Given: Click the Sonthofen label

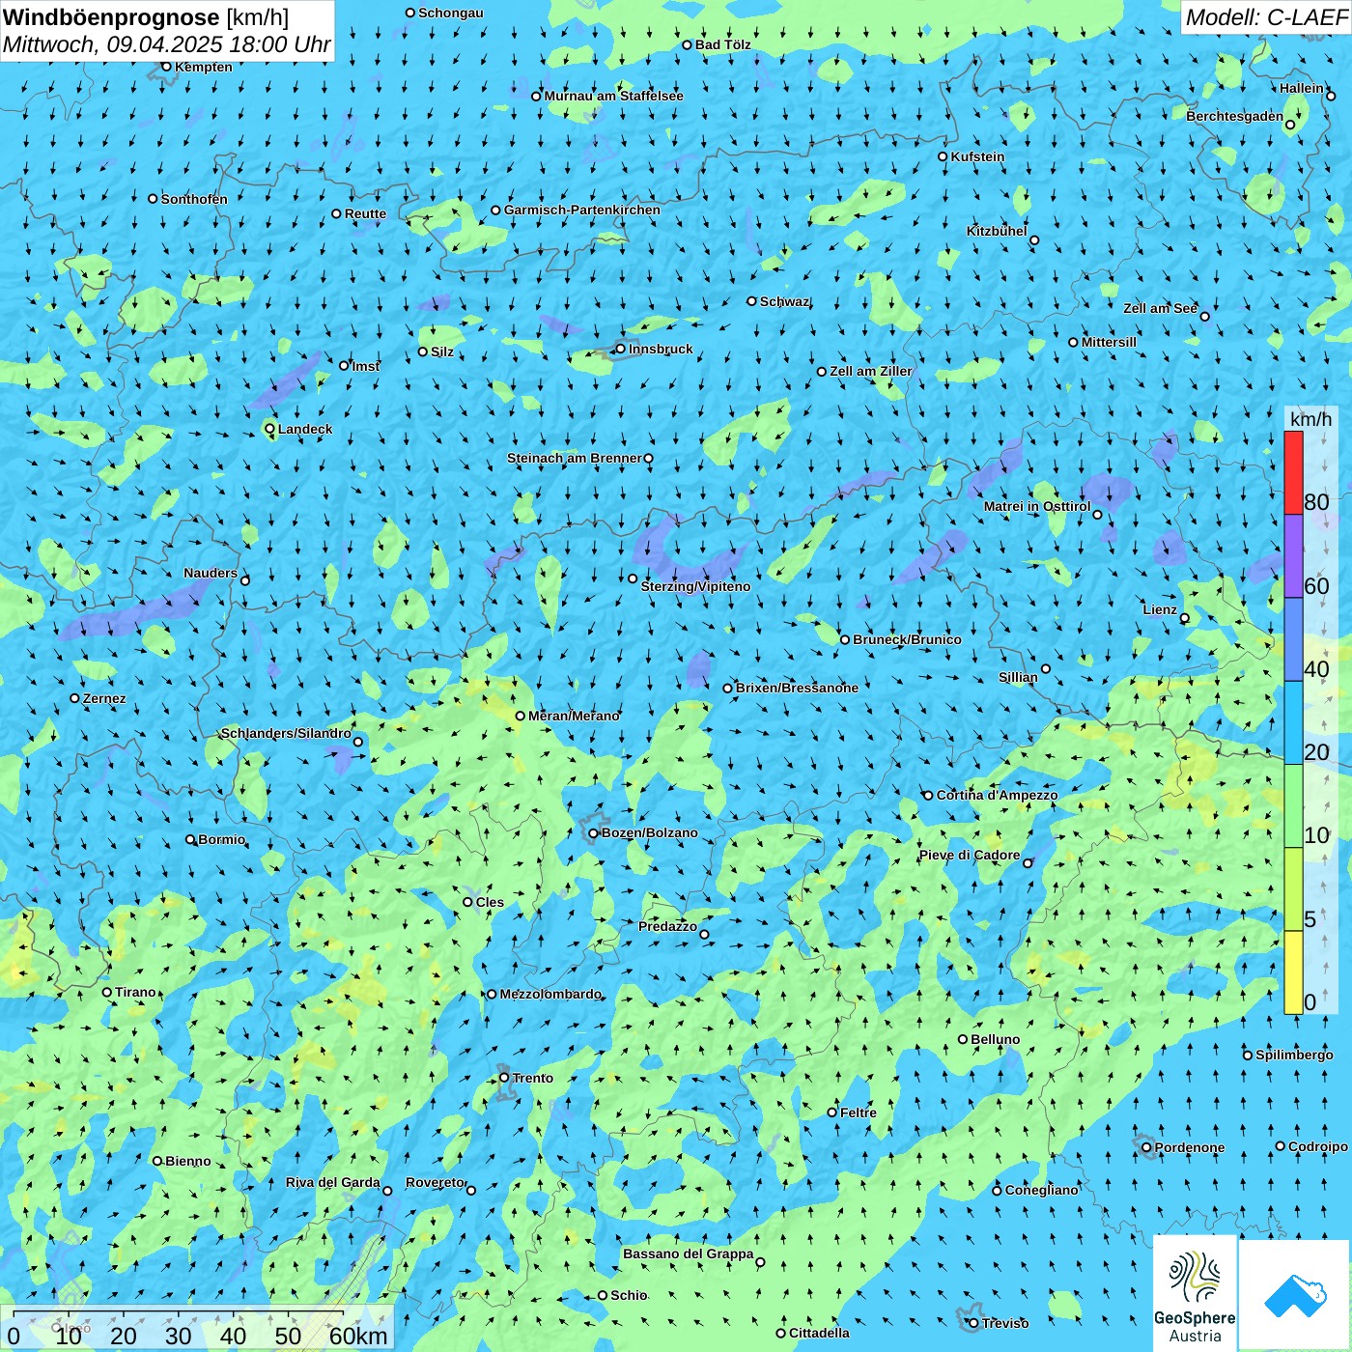Looking at the screenshot, I should (x=194, y=199).
